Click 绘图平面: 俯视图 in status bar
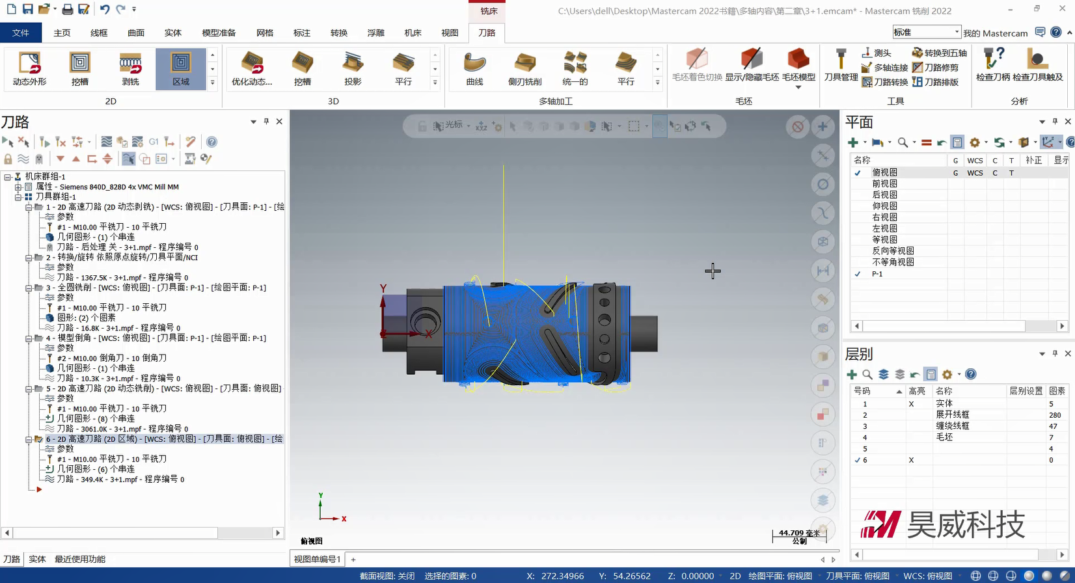 click(x=780, y=576)
